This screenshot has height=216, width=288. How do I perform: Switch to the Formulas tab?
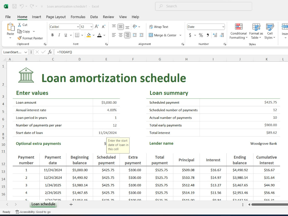(x=78, y=17)
